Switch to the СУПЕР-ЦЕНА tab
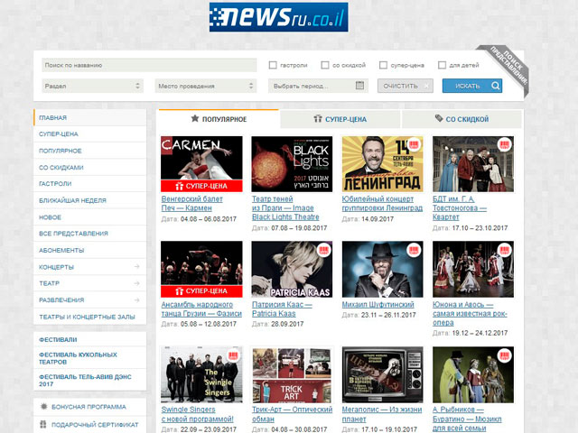The width and height of the screenshot is (578, 433). coord(340,119)
